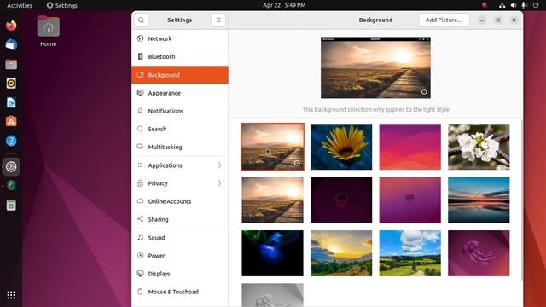Open the Appearance settings panel
The width and height of the screenshot is (546, 307).
[180, 93]
